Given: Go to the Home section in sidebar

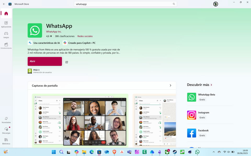Looking at the screenshot, I should pos(6,13).
